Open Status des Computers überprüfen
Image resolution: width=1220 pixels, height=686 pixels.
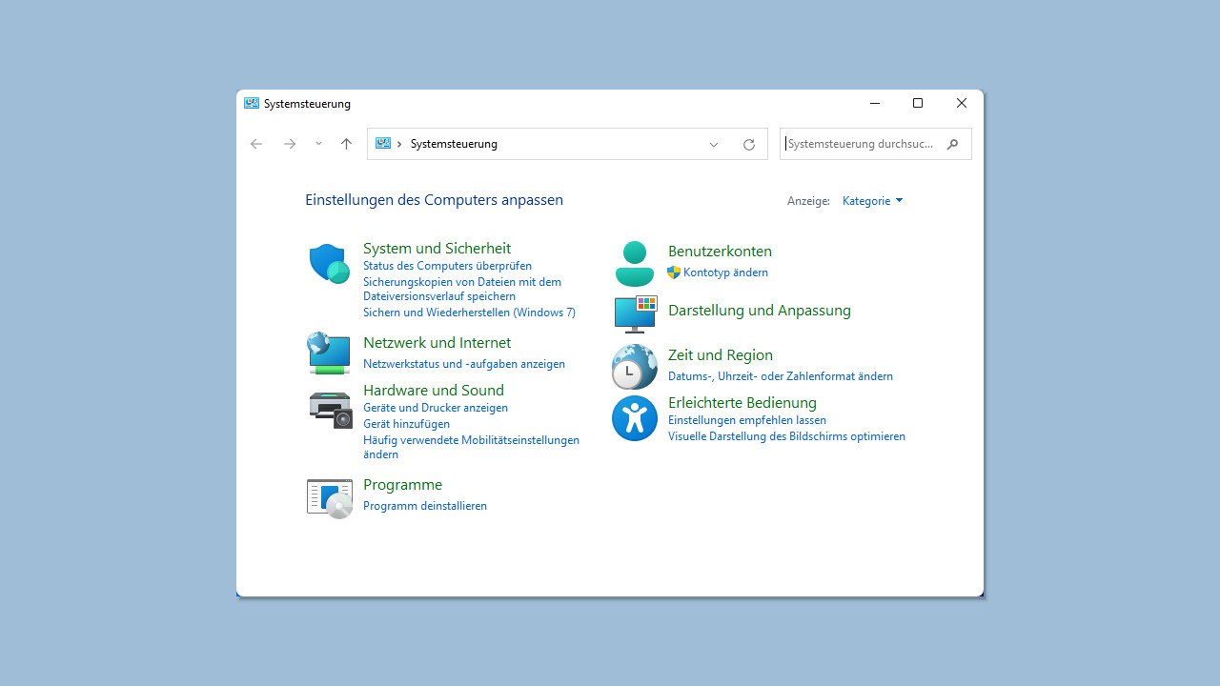click(x=447, y=266)
